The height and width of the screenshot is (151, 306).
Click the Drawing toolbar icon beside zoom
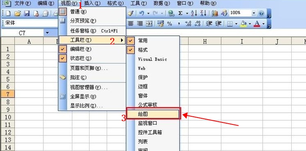(x=224, y=13)
